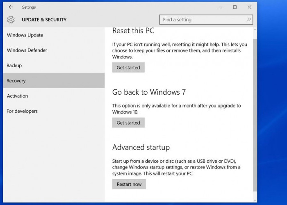
Task: Go to Windows Defender settings
Action: click(27, 50)
